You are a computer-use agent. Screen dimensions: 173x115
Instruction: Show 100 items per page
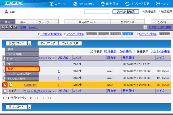[x=125, y=51]
